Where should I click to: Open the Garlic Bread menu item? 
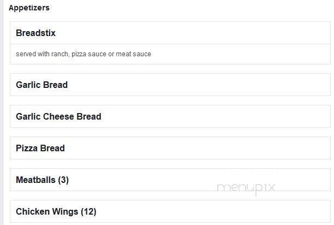170,85
